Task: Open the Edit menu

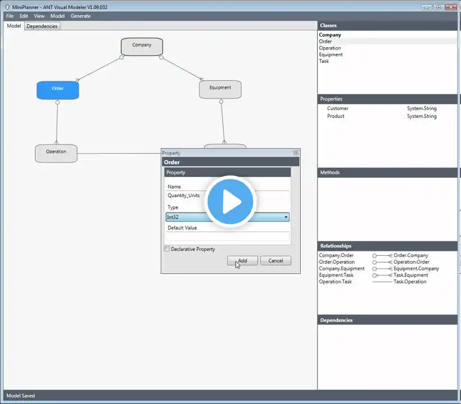Action: click(24, 16)
